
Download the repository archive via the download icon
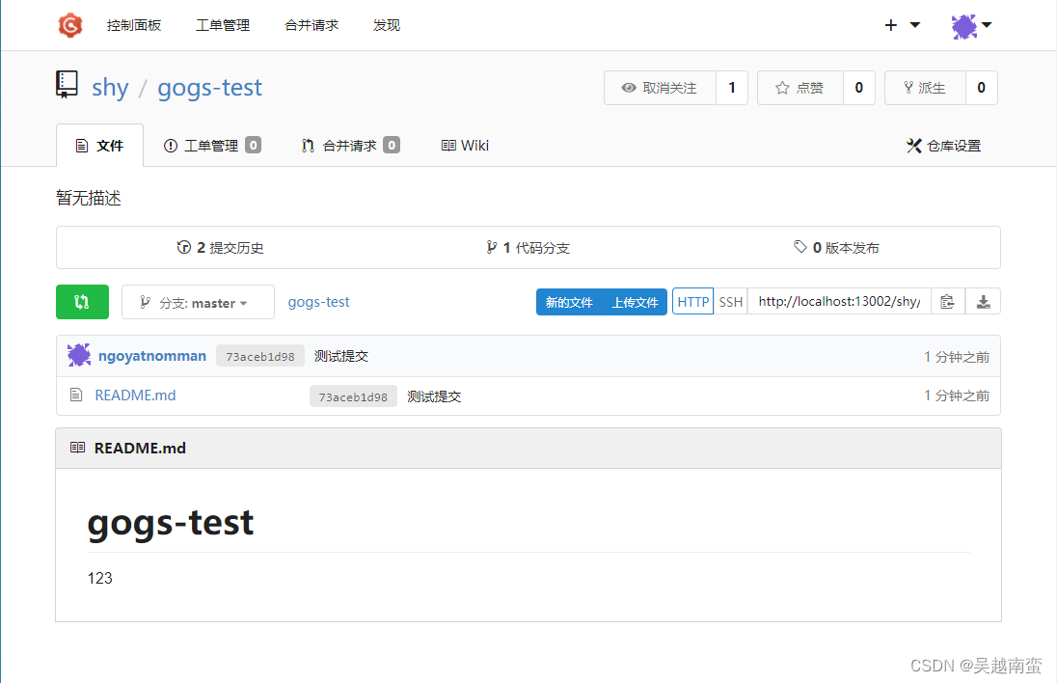983,301
